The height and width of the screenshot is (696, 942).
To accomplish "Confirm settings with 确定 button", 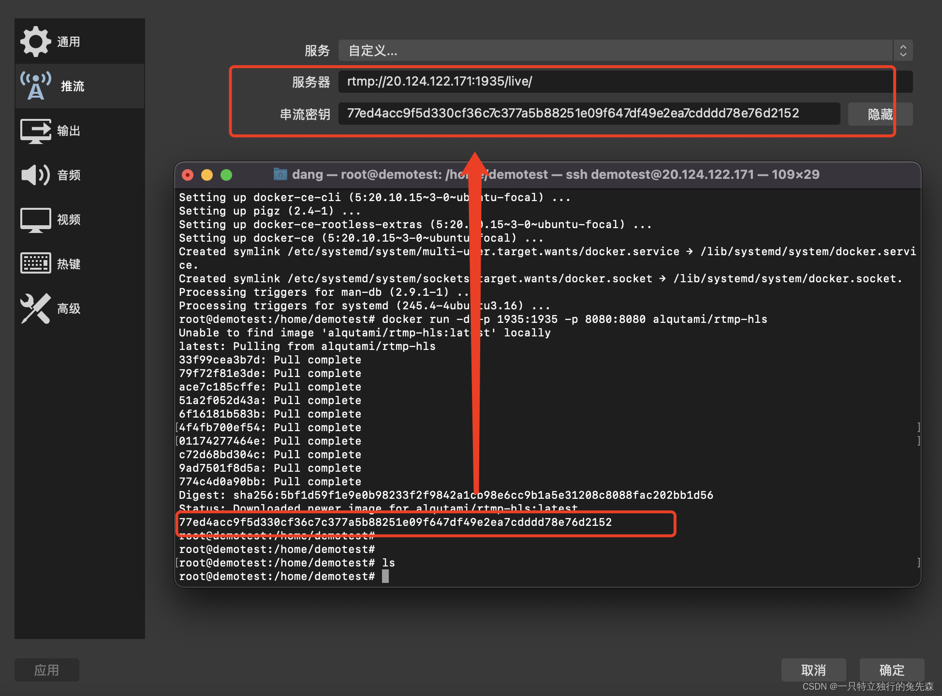I will [x=892, y=670].
